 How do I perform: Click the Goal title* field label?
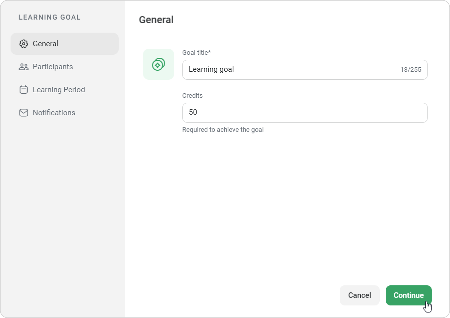[x=196, y=52]
